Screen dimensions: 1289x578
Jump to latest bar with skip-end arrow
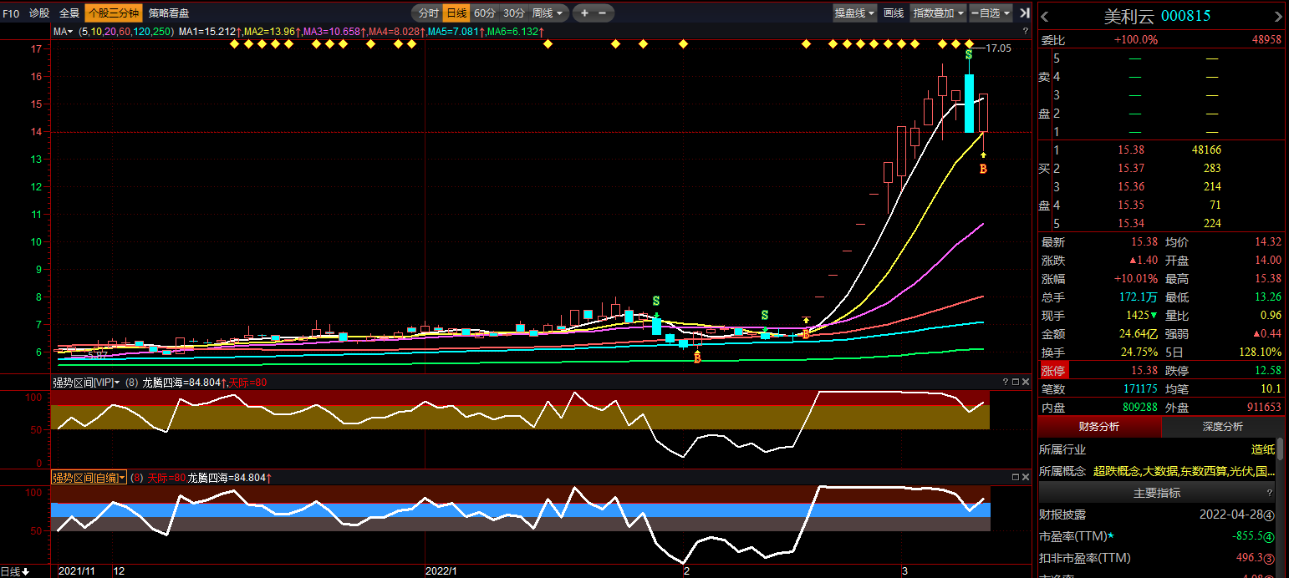(x=1025, y=13)
